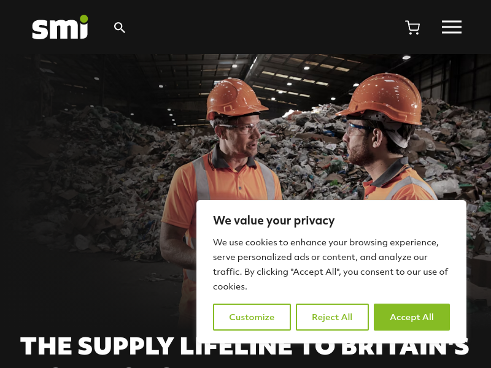Click the cookie consent description paragraph
491x368 pixels.
pyautogui.click(x=330, y=264)
